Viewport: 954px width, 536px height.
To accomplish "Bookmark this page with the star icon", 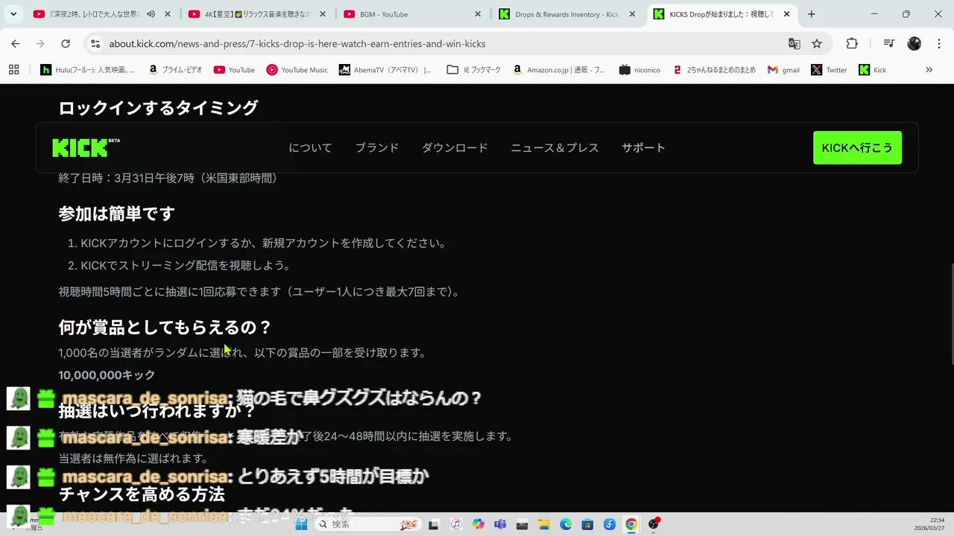I will 817,44.
